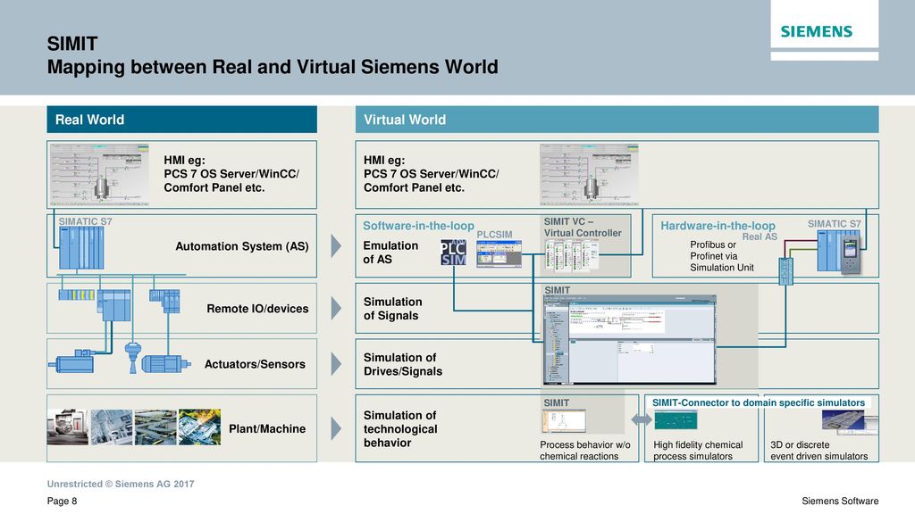The width and height of the screenshot is (915, 514).
Task: Click the right-side remote IO device icon
Action: coord(164,301)
